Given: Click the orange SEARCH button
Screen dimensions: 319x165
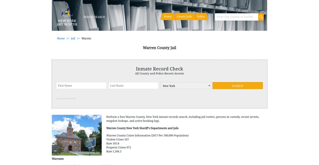Looking at the screenshot, I should pos(238,86).
